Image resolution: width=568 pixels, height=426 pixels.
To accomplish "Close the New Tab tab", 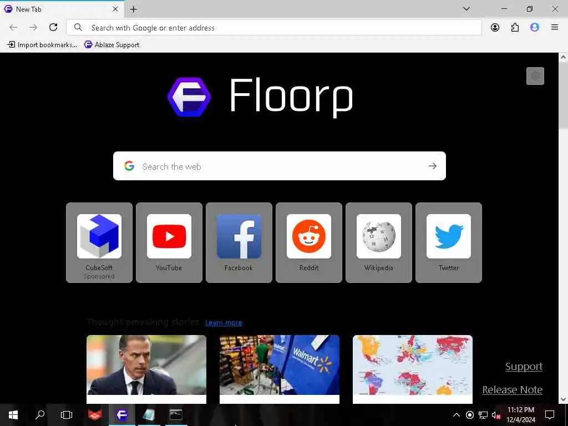I will coord(115,9).
